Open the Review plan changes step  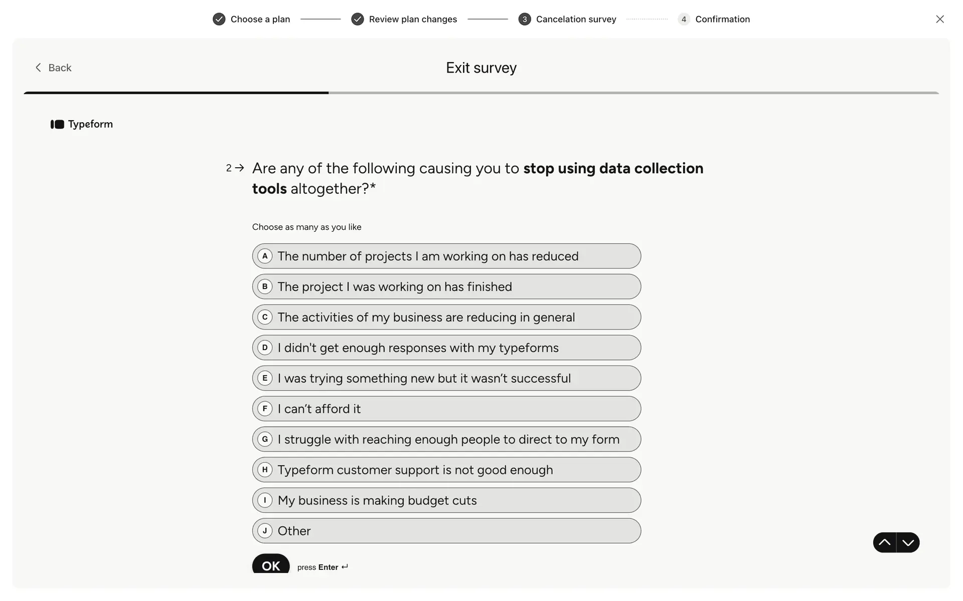(x=413, y=19)
